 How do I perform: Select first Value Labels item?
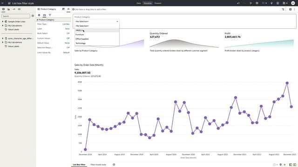(14, 30)
